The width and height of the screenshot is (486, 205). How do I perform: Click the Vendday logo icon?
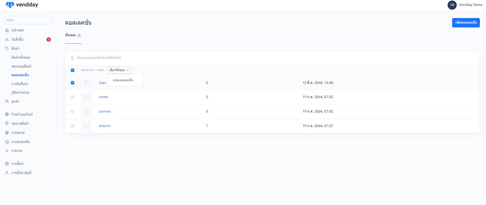(10, 5)
